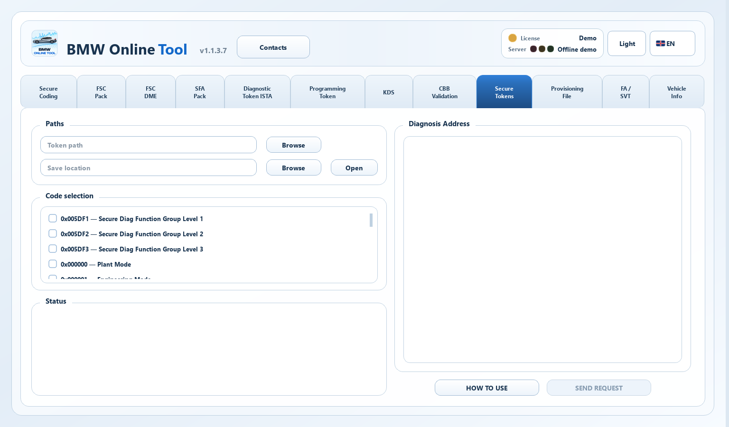The image size is (729, 427).
Task: Select the Secure Tokens tab
Action: (x=504, y=92)
